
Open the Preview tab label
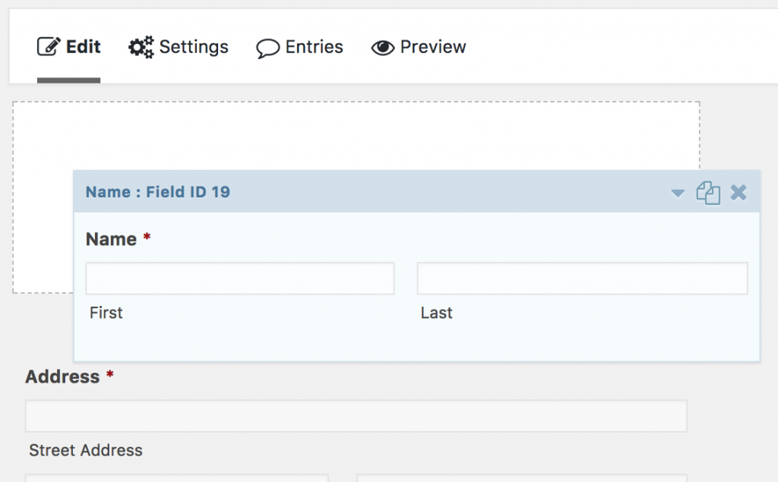click(x=433, y=47)
